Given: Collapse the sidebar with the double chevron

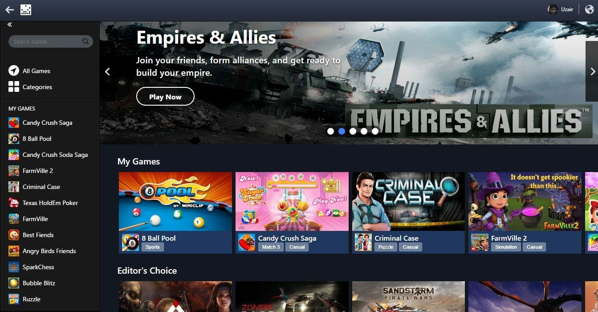Looking at the screenshot, I should click(x=10, y=25).
